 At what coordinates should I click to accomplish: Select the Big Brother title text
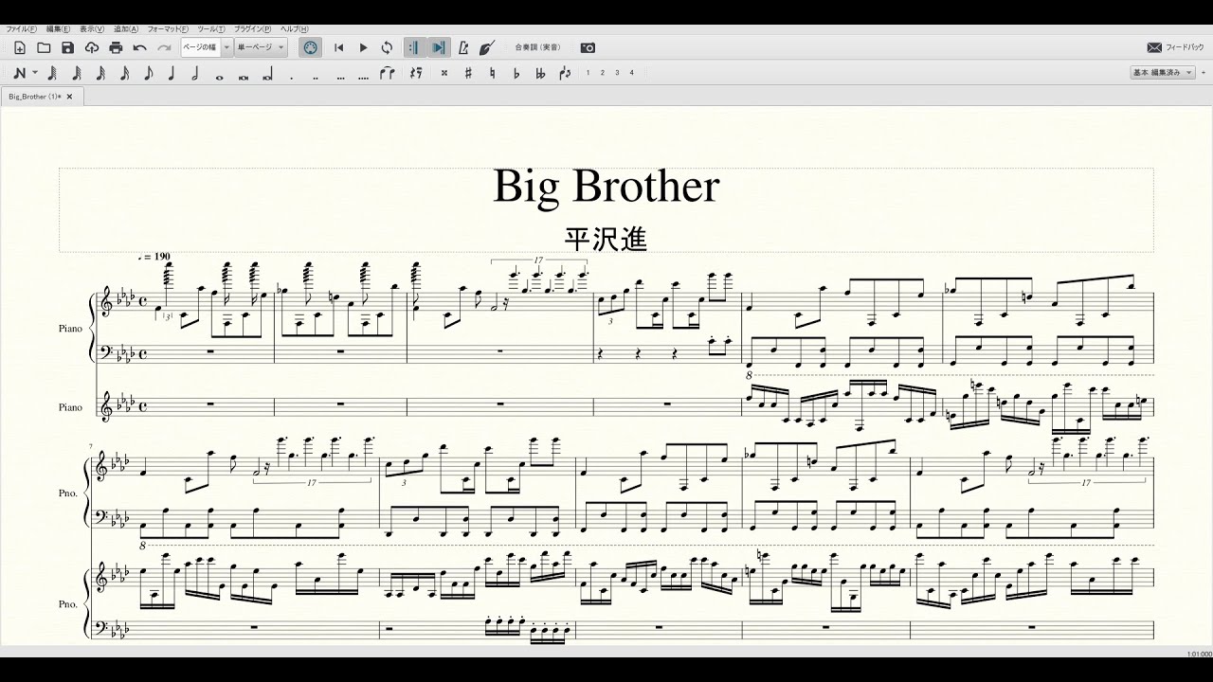click(x=606, y=187)
